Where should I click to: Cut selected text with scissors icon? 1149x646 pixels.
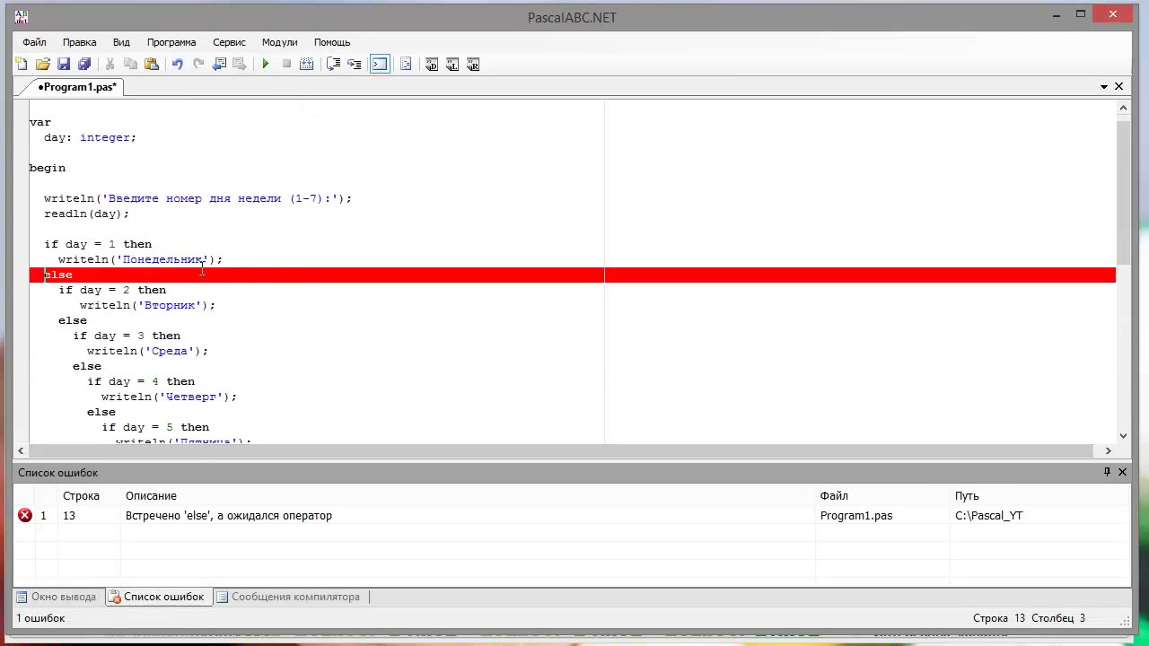point(110,64)
